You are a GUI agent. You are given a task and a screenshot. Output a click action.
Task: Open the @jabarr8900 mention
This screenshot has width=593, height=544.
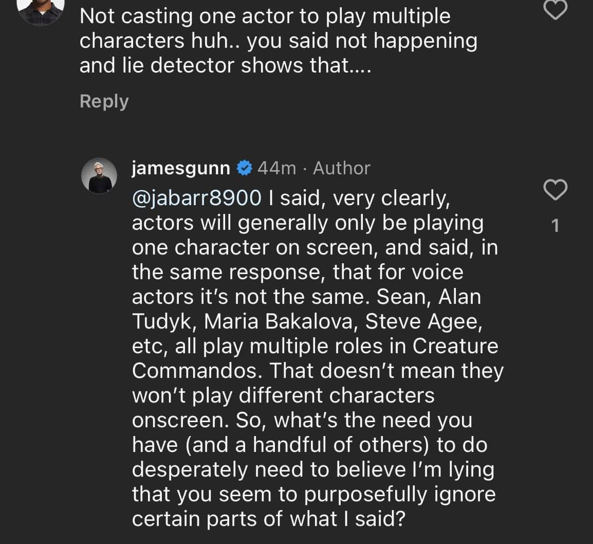(197, 197)
